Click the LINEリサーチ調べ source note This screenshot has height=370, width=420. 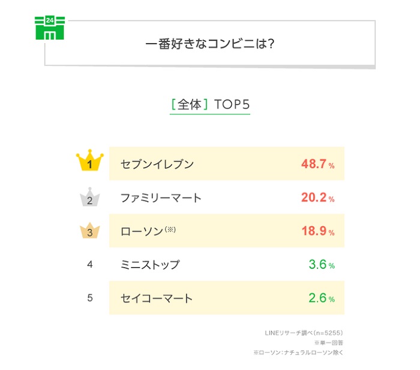(x=304, y=332)
